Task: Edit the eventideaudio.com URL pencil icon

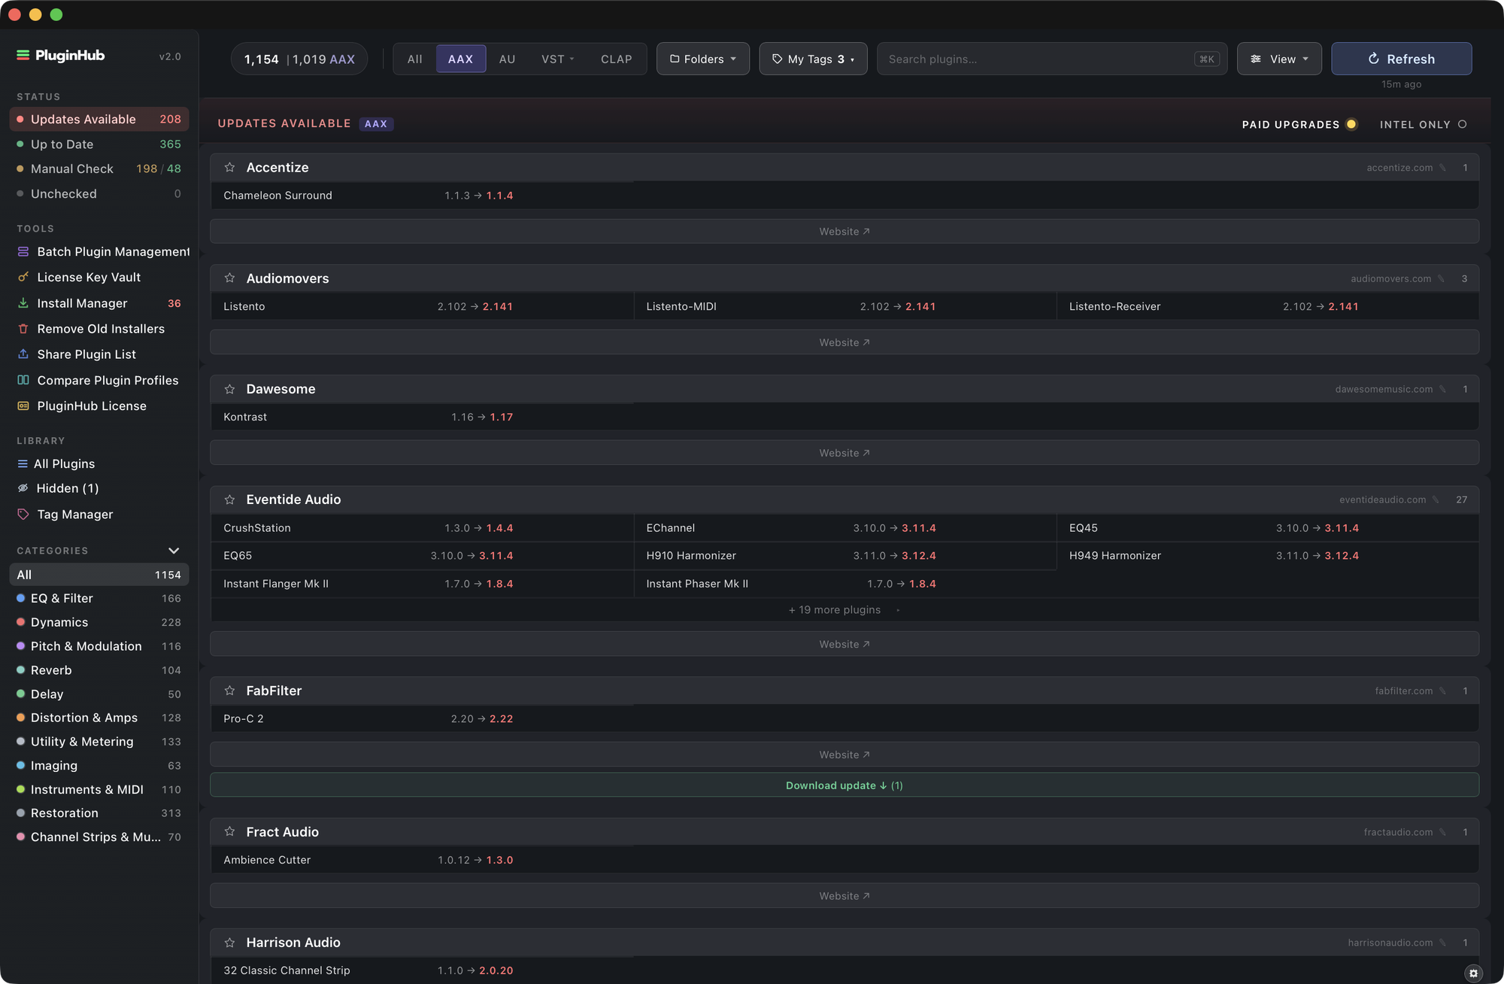Action: click(1436, 500)
